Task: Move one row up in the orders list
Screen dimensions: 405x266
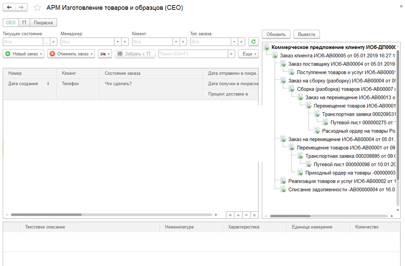Action: coord(238,215)
